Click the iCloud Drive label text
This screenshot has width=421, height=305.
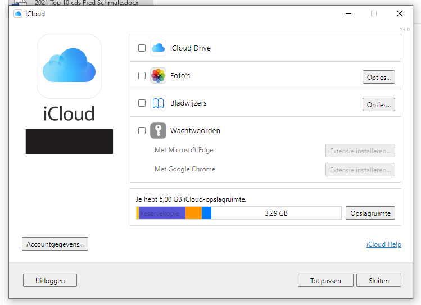191,48
